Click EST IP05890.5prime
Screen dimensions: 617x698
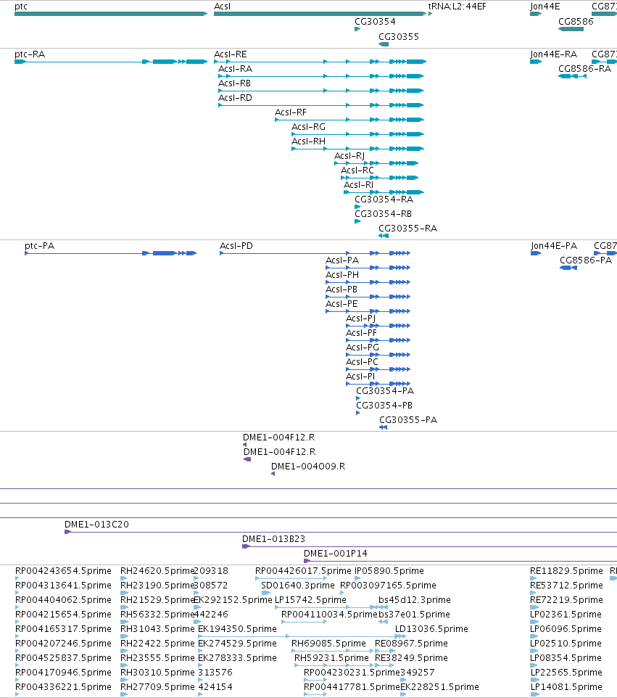pos(389,571)
